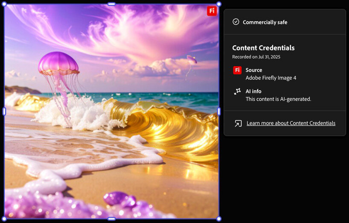Click the Content Credentials heading
This screenshot has width=349, height=223.
click(263, 48)
